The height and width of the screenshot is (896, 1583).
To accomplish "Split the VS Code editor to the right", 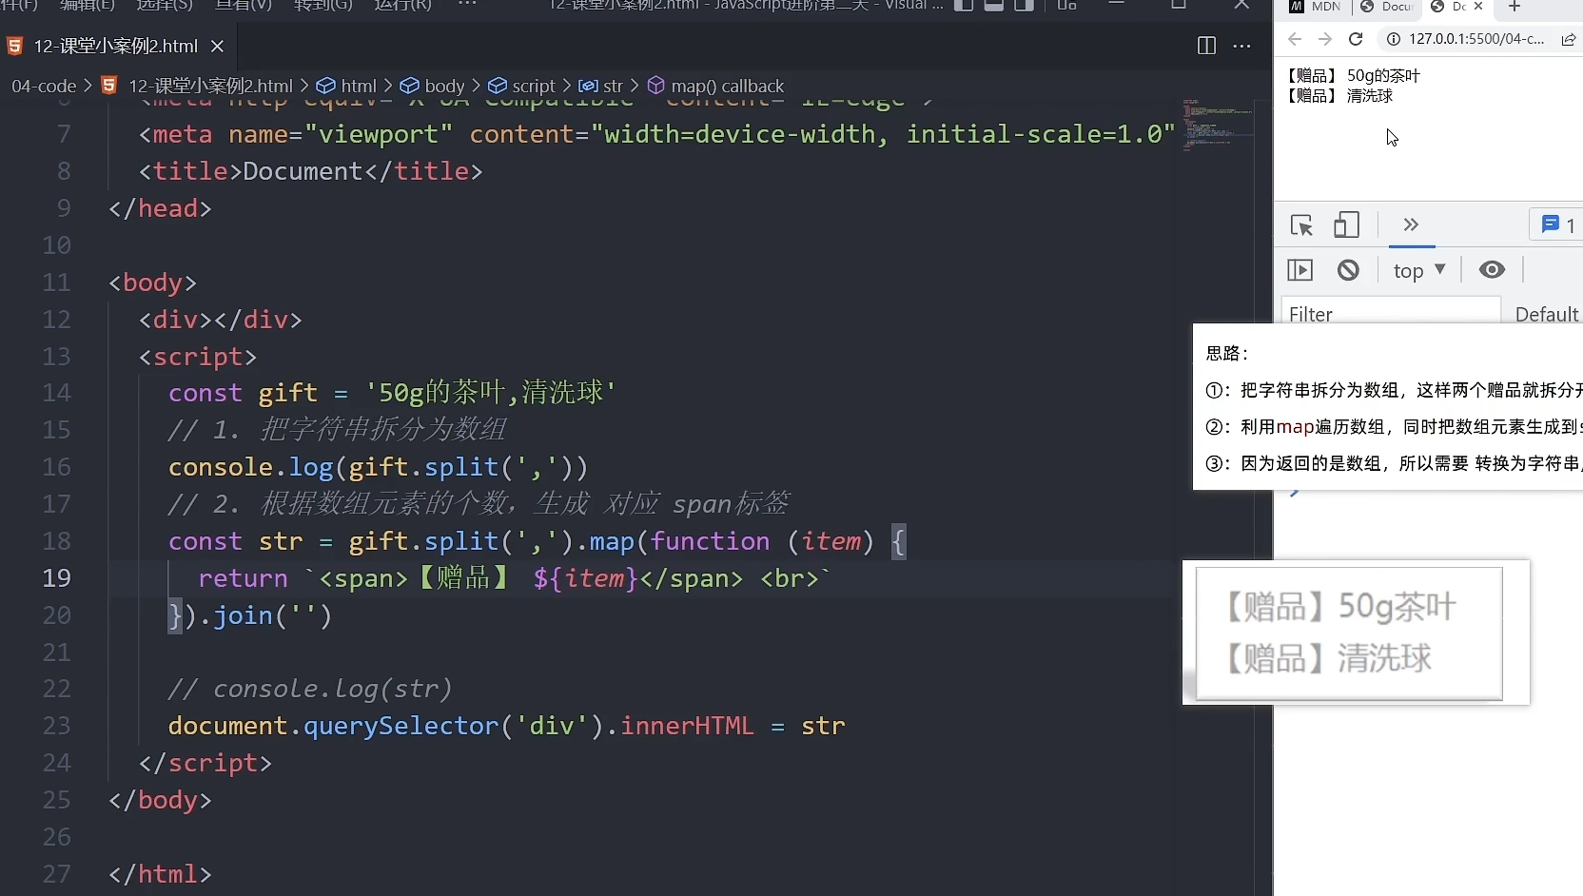I will (x=1206, y=46).
